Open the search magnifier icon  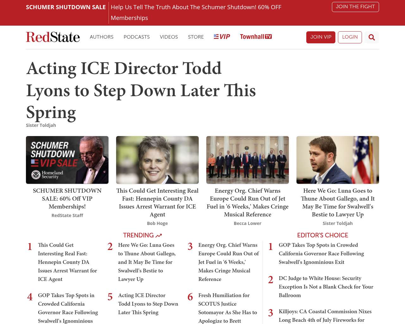tap(372, 37)
